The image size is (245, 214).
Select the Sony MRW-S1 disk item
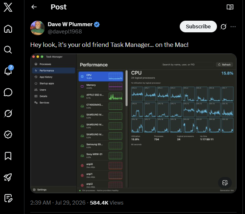[x=101, y=156]
